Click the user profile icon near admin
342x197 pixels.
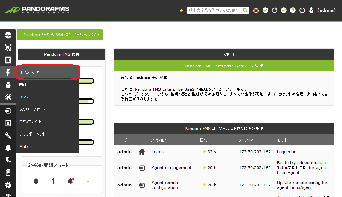[x=311, y=10]
